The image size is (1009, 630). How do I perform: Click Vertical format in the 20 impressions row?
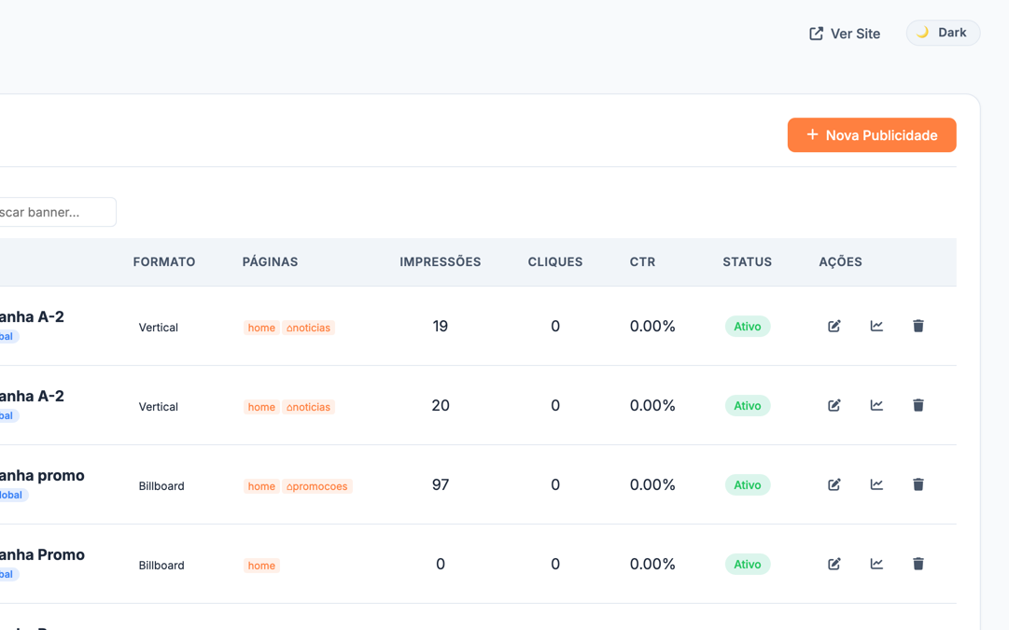coord(159,407)
